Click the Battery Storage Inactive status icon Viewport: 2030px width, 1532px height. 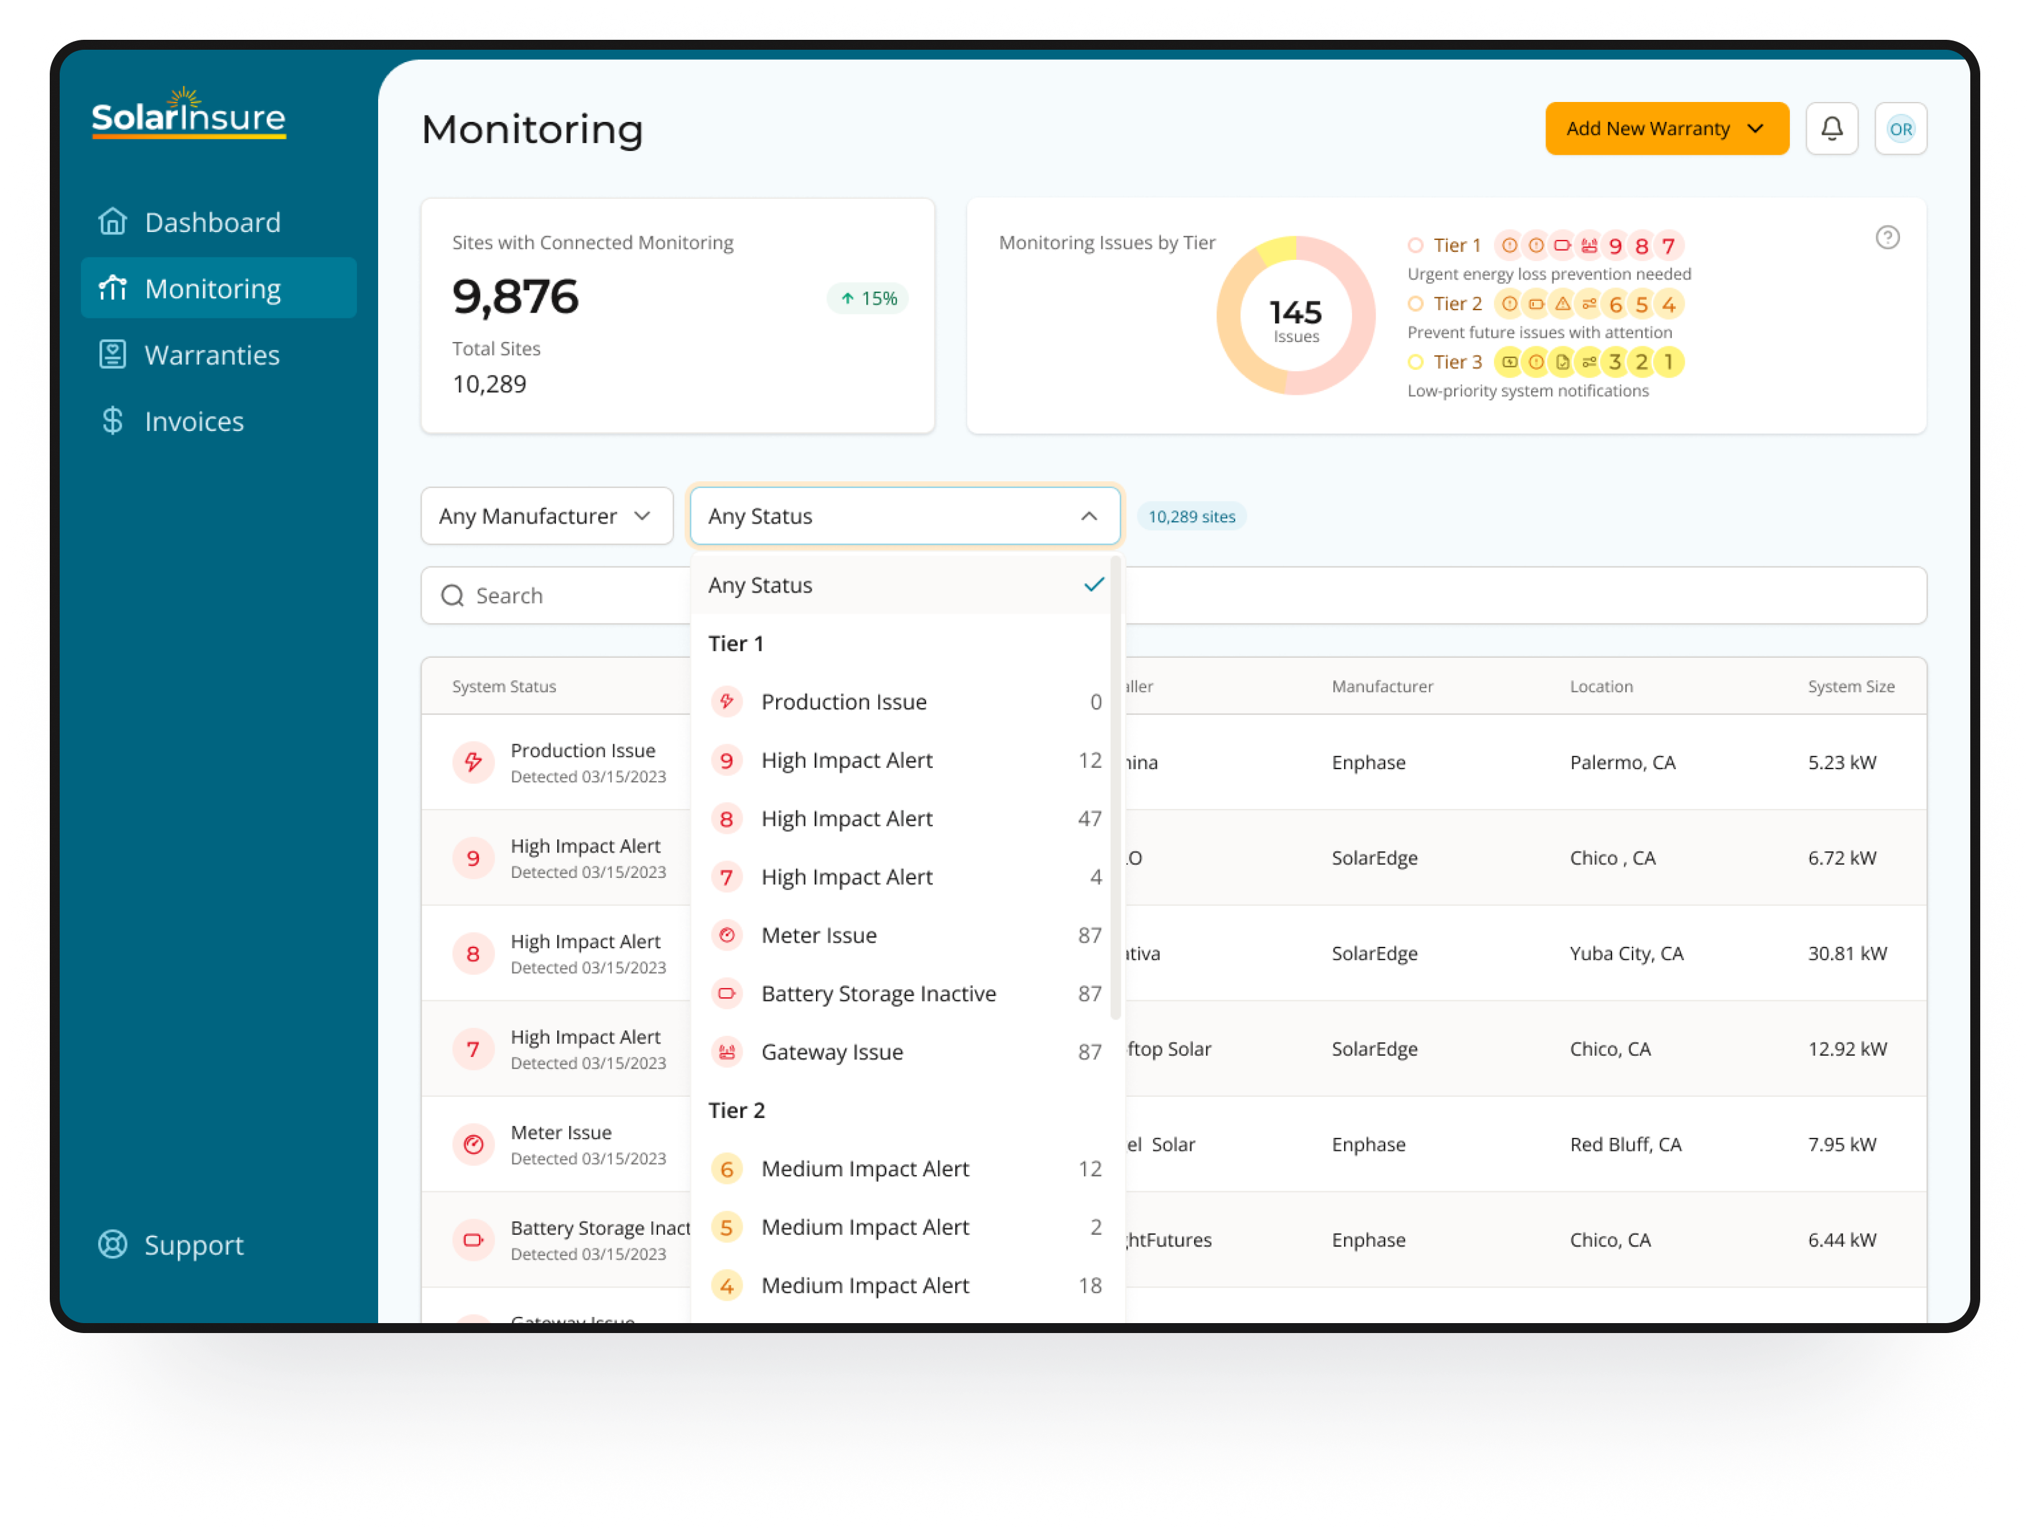click(x=726, y=993)
